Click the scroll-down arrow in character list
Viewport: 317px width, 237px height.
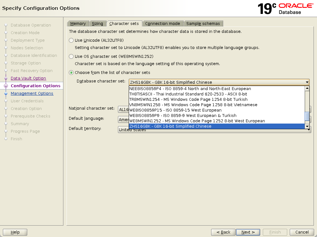point(307,126)
